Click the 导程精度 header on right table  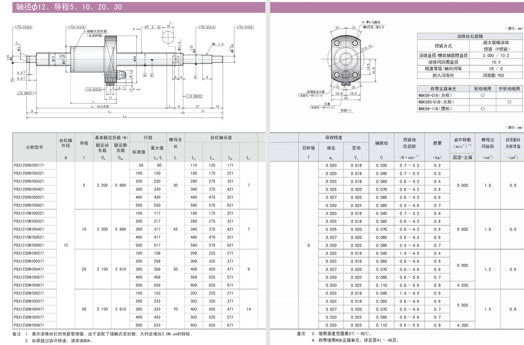click(x=333, y=138)
